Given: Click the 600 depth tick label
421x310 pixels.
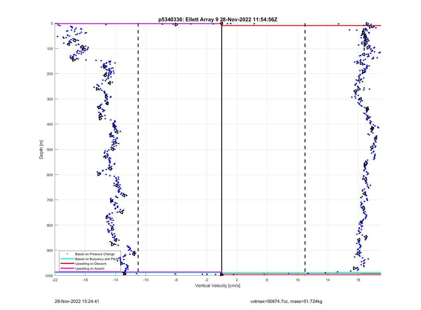Looking at the screenshot, I should click(x=49, y=175).
